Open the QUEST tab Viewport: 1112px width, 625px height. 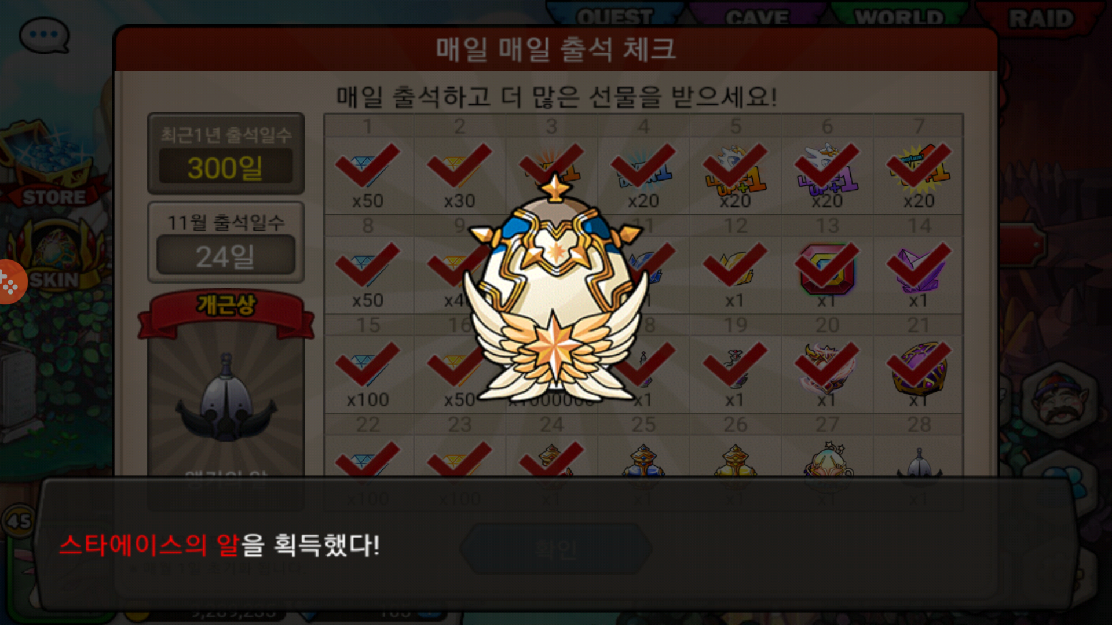pos(615,16)
